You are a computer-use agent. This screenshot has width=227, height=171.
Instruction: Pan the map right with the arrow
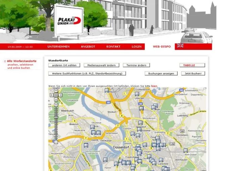coord(60,95)
